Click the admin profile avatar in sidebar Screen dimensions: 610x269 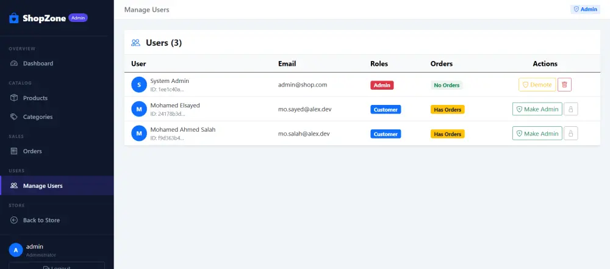pyautogui.click(x=16, y=250)
